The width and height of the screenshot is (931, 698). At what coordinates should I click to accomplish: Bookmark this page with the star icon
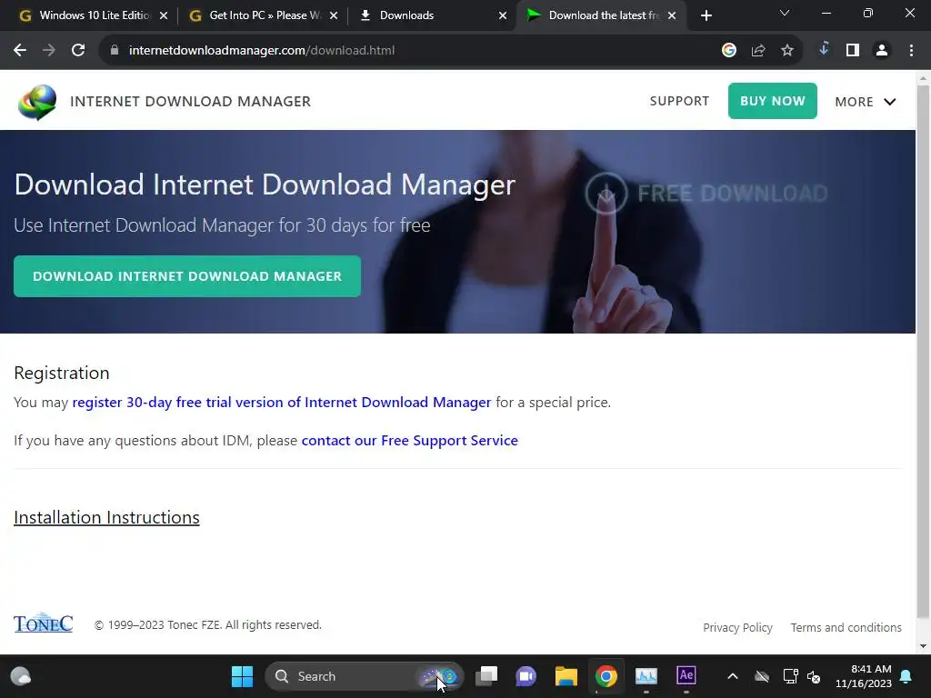[x=787, y=51]
